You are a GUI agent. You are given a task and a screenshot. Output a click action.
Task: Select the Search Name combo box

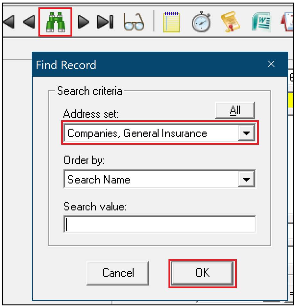coord(151,180)
